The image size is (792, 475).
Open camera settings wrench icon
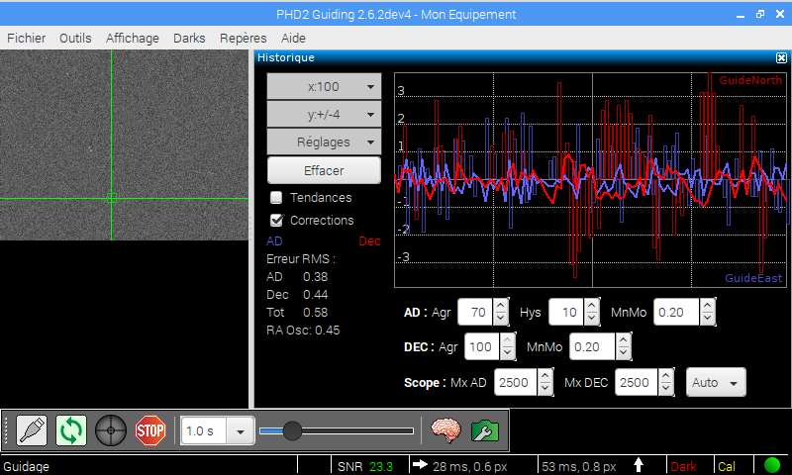point(484,430)
